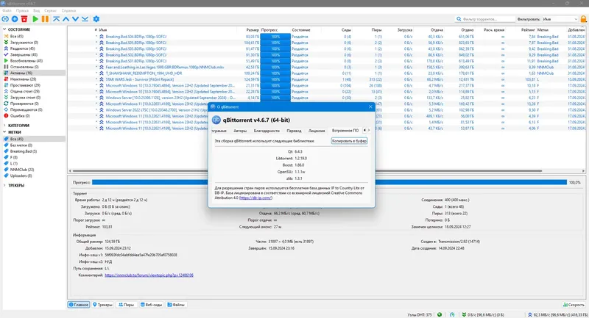The width and height of the screenshot is (589, 318).
Task: Select the 'Активны (16)' status filter
Action: pos(34,73)
